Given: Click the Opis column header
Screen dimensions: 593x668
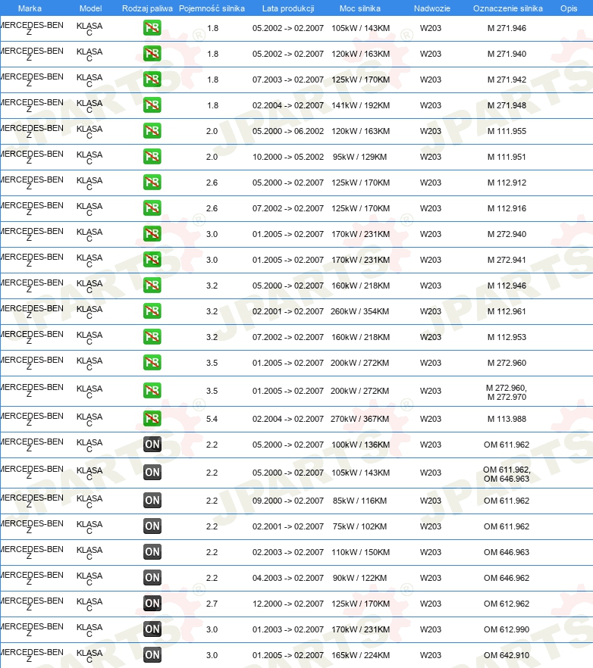Looking at the screenshot, I should pyautogui.click(x=569, y=8).
